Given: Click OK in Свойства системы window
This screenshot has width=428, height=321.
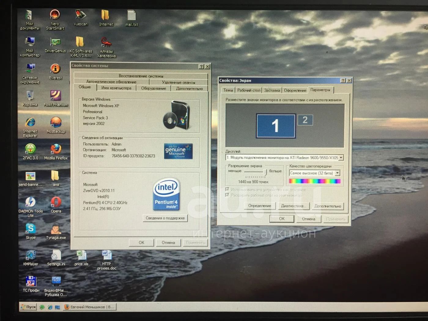Looking at the screenshot, I should 141,242.
